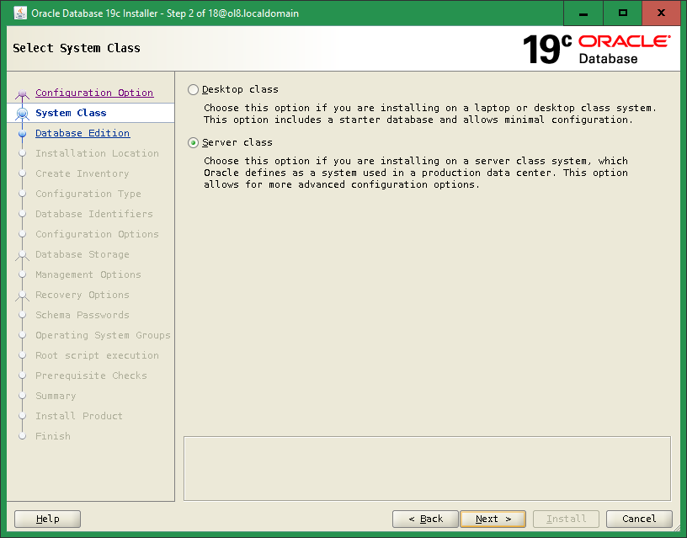Click the Oracle 19c Database logo
Viewport: 687px width, 538px height.
(596, 49)
